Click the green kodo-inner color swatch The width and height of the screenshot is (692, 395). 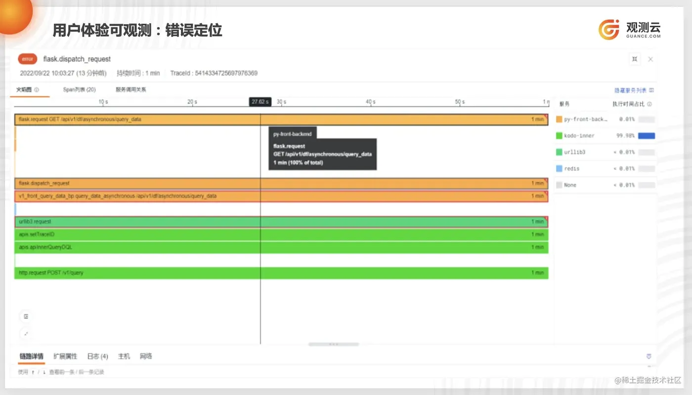559,136
